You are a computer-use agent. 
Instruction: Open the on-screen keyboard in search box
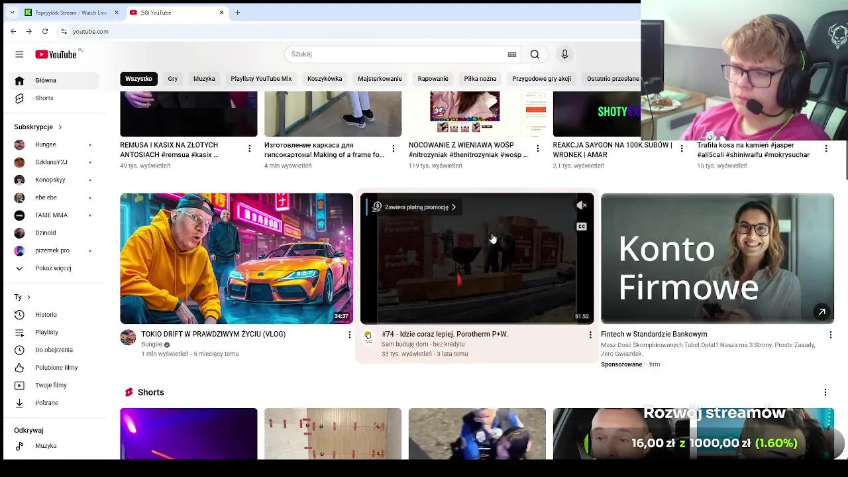coord(512,54)
